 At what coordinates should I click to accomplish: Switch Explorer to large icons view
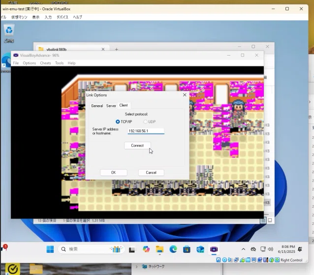pyautogui.click(x=270, y=220)
